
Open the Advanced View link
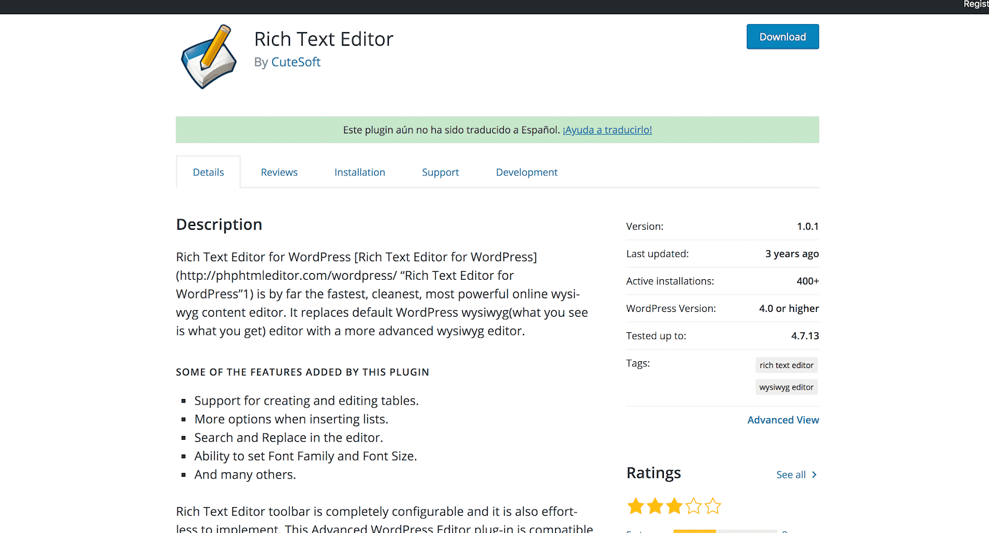coord(783,420)
